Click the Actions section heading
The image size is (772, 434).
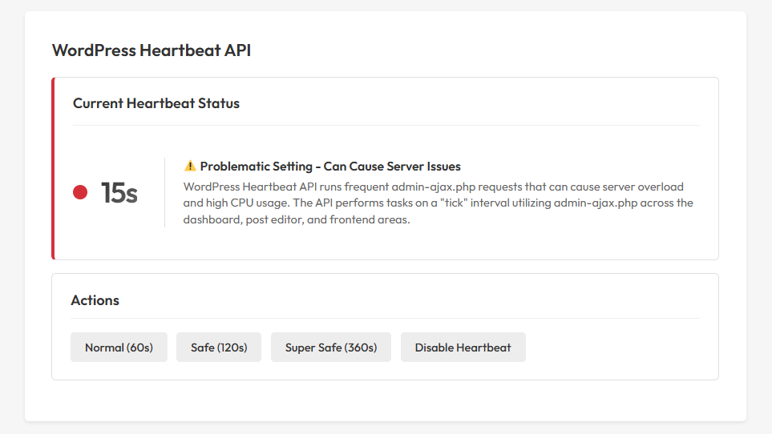(x=95, y=300)
